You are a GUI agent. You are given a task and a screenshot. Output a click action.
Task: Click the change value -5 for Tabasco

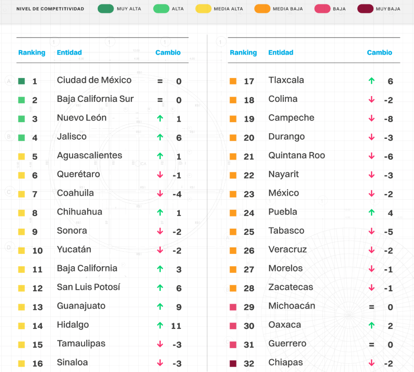pos(388,232)
